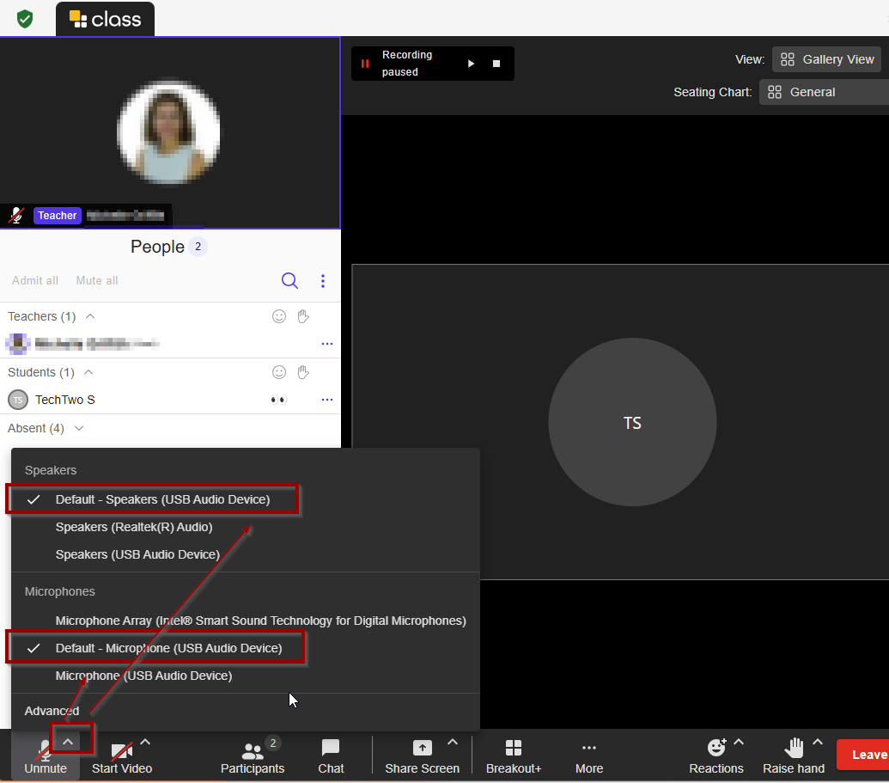Collapse the Students (1) section
889x783 pixels.
(88, 372)
